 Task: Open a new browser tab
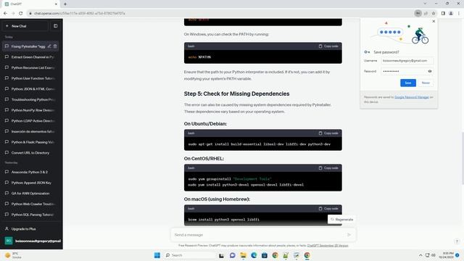[65, 4]
